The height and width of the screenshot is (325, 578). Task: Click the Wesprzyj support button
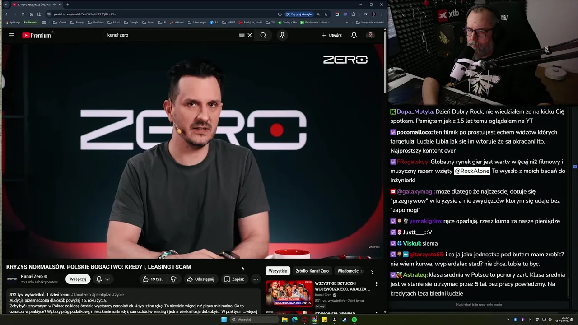78,279
